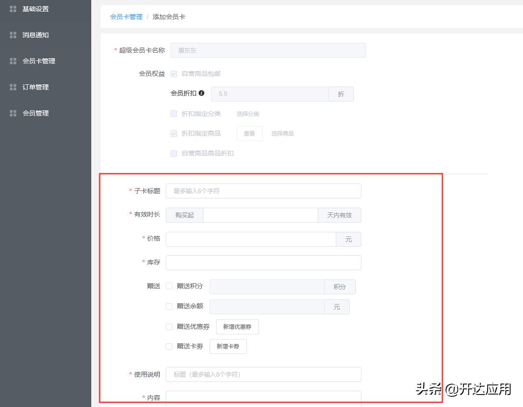Click the 价格 input field
The width and height of the screenshot is (523, 407).
point(251,239)
